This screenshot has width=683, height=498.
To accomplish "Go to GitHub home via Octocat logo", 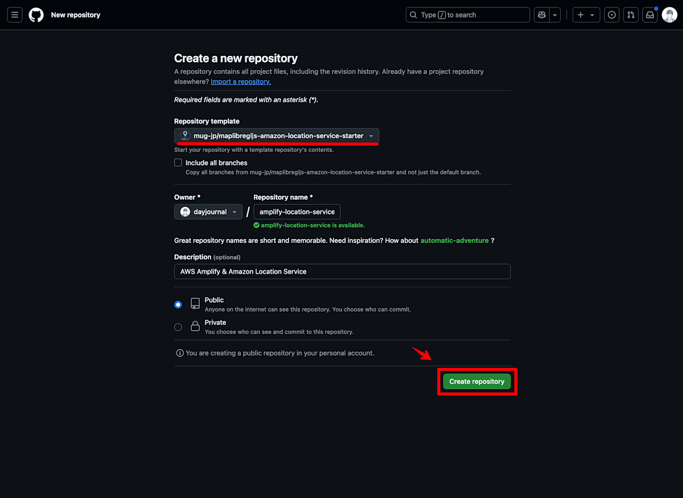I will [x=36, y=15].
